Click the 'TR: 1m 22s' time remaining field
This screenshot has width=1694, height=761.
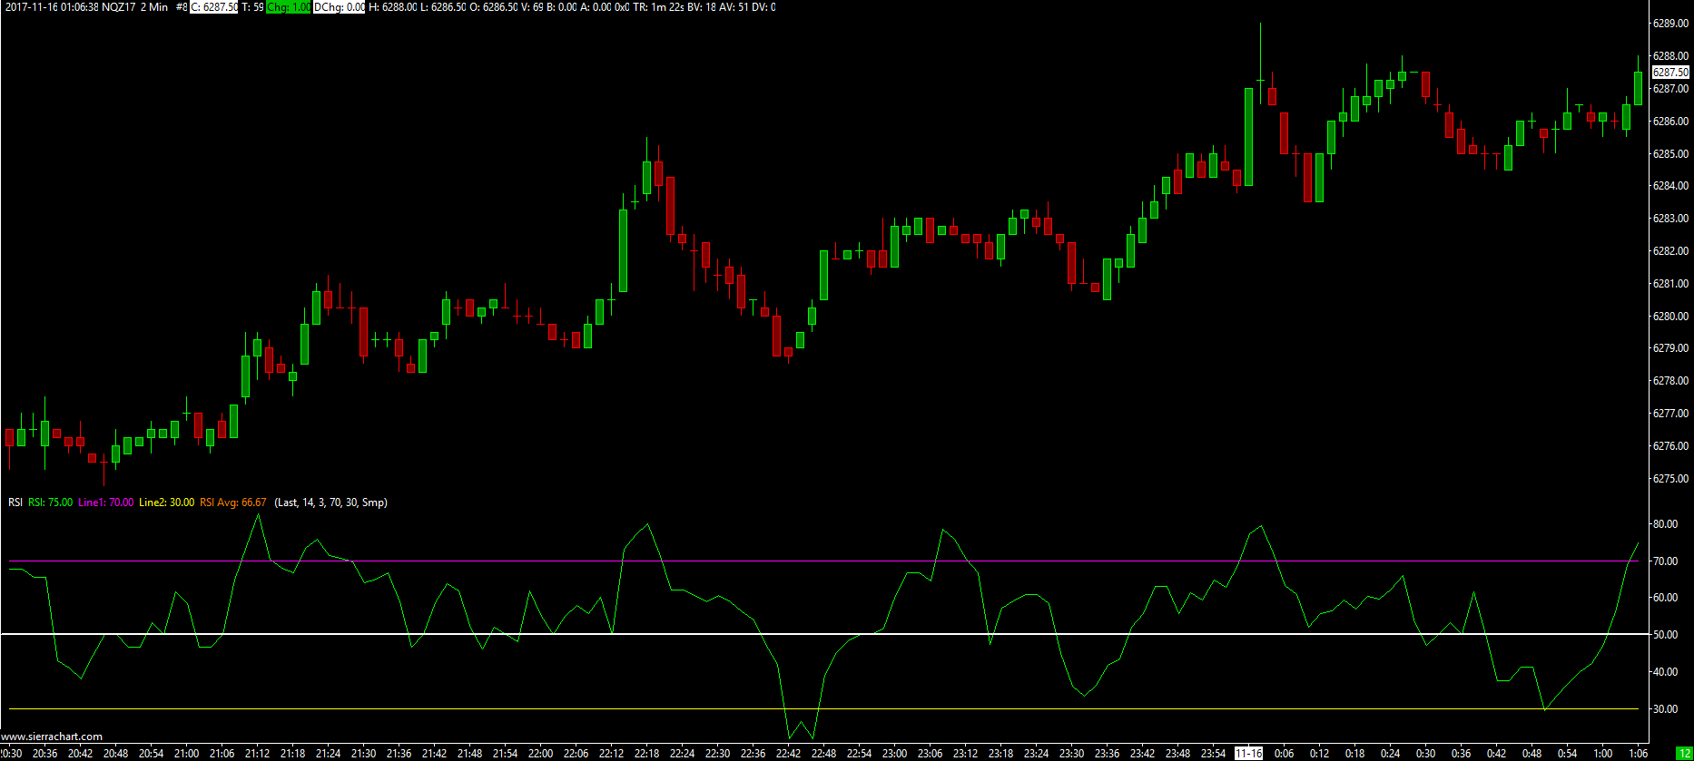point(658,7)
